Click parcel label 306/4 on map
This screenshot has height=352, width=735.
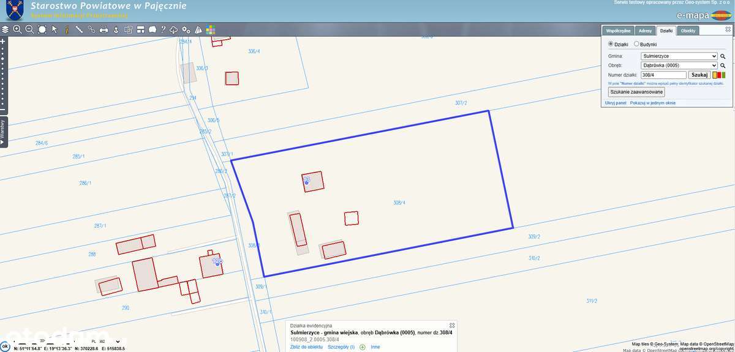[x=254, y=51]
